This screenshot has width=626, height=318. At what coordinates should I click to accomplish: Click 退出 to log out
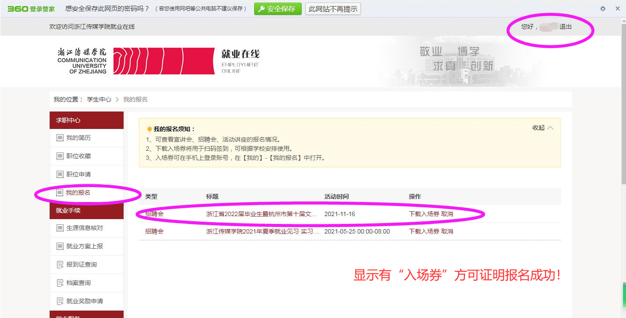click(x=565, y=27)
